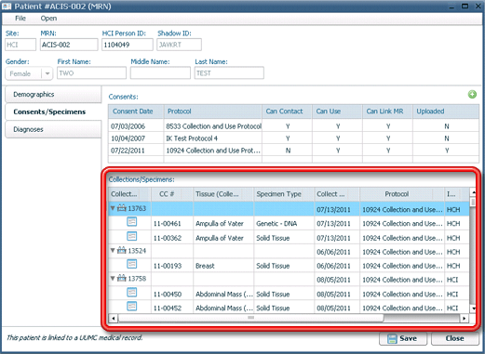Click Solid Tissue cell for 11-00193

[284, 266]
